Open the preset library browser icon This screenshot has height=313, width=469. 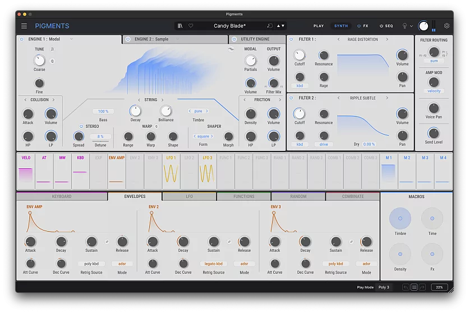pos(180,26)
